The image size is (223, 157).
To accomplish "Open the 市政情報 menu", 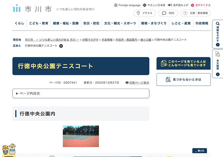I will point(202,23).
